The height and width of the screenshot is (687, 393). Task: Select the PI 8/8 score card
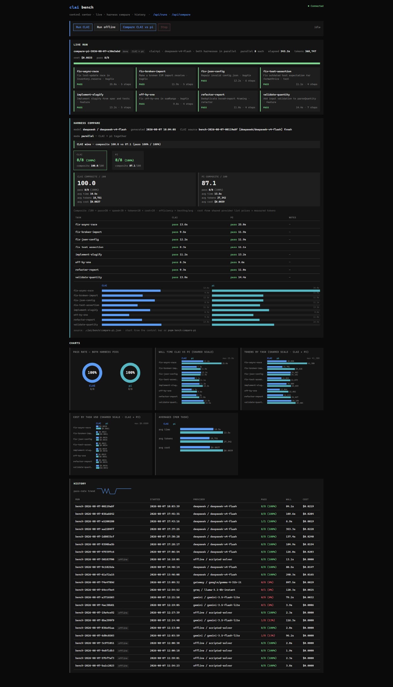[128, 160]
